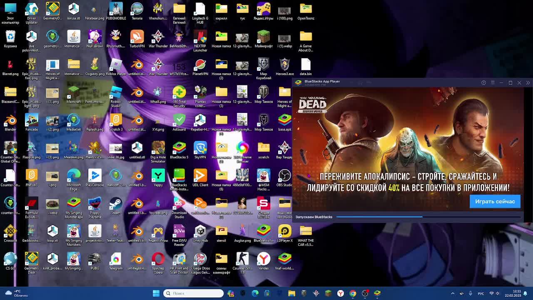Select the Blender desktop shortcut
Image resolution: width=533 pixels, height=300 pixels.
click(10, 122)
